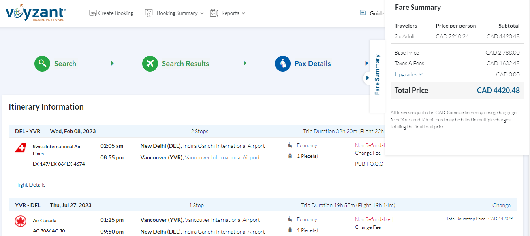Click 1 Piece(s) baggage text for Swiss flight
This screenshot has width=530, height=236.
tap(307, 156)
